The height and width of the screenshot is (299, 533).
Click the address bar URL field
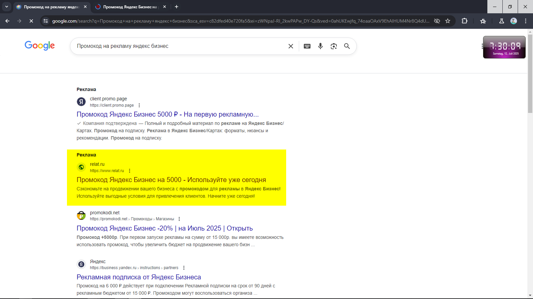pos(241,21)
